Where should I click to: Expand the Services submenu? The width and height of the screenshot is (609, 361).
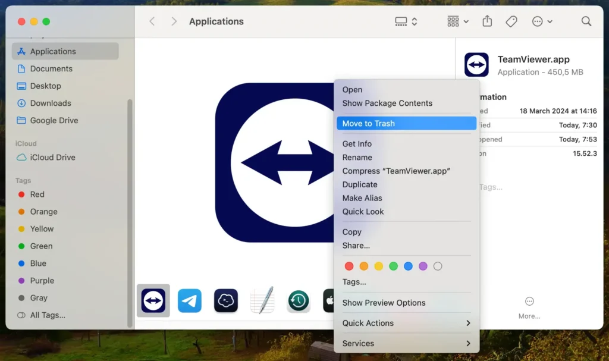pyautogui.click(x=406, y=344)
